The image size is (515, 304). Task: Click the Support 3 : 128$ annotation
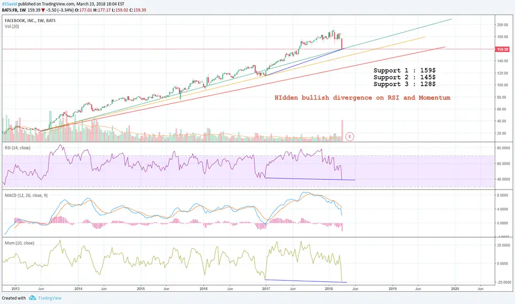[404, 84]
